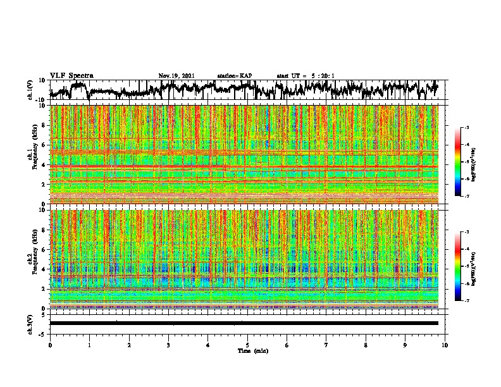Click time axis tick label "7"
Image resolution: width=501 pixels, height=387 pixels.
(x=326, y=345)
